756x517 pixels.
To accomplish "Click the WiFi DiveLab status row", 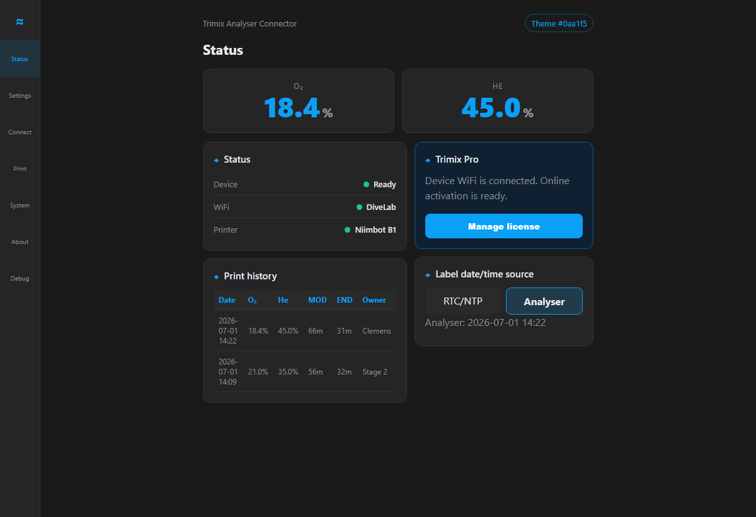I will point(305,207).
